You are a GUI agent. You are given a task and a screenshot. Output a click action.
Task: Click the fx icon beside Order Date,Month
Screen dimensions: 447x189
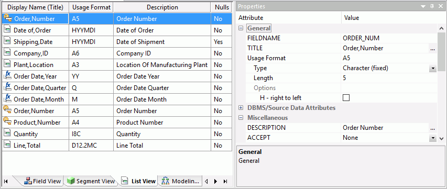pyautogui.click(x=7, y=99)
